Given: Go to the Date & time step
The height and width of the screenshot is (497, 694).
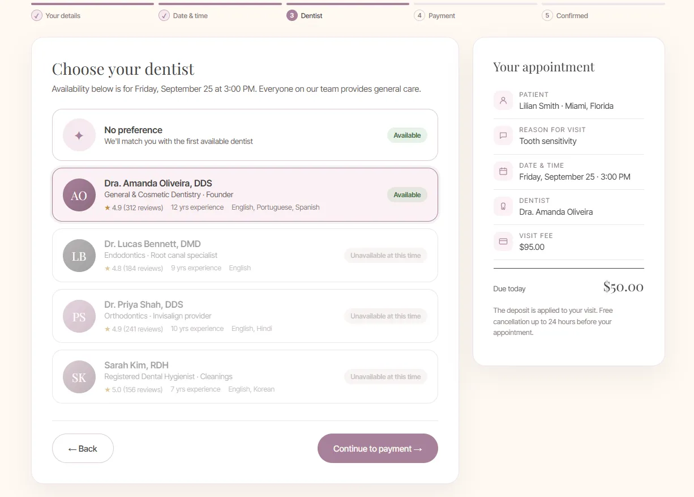Looking at the screenshot, I should tap(190, 16).
